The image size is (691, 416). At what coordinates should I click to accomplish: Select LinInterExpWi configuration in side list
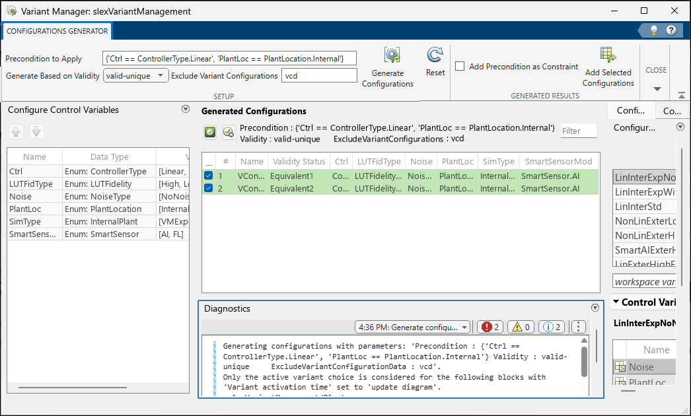pos(644,192)
